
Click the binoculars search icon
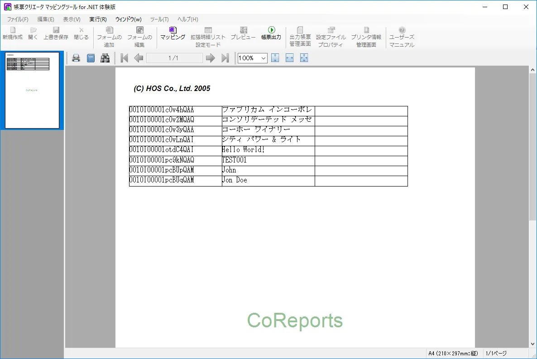click(x=105, y=58)
